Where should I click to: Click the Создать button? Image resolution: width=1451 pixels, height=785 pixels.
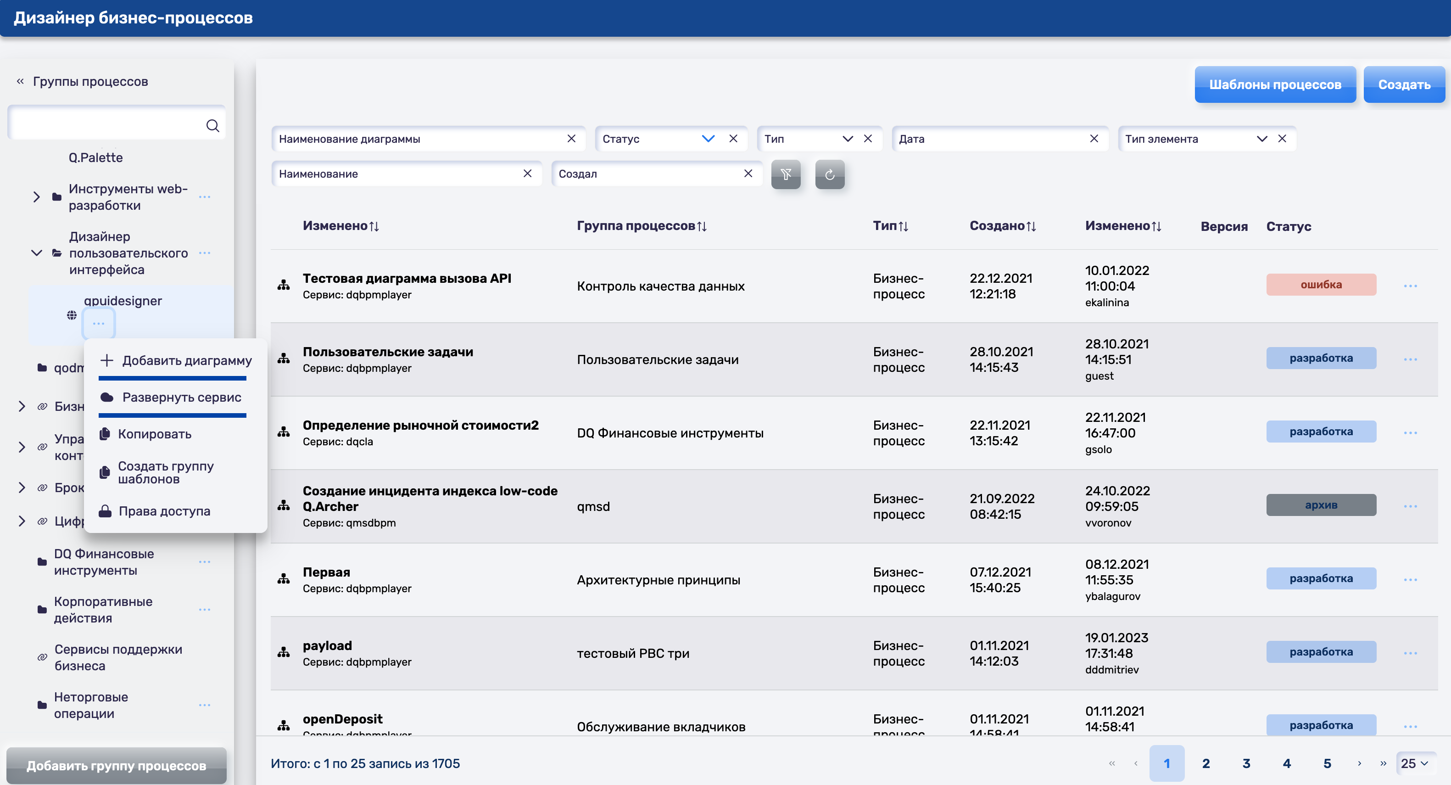1404,84
